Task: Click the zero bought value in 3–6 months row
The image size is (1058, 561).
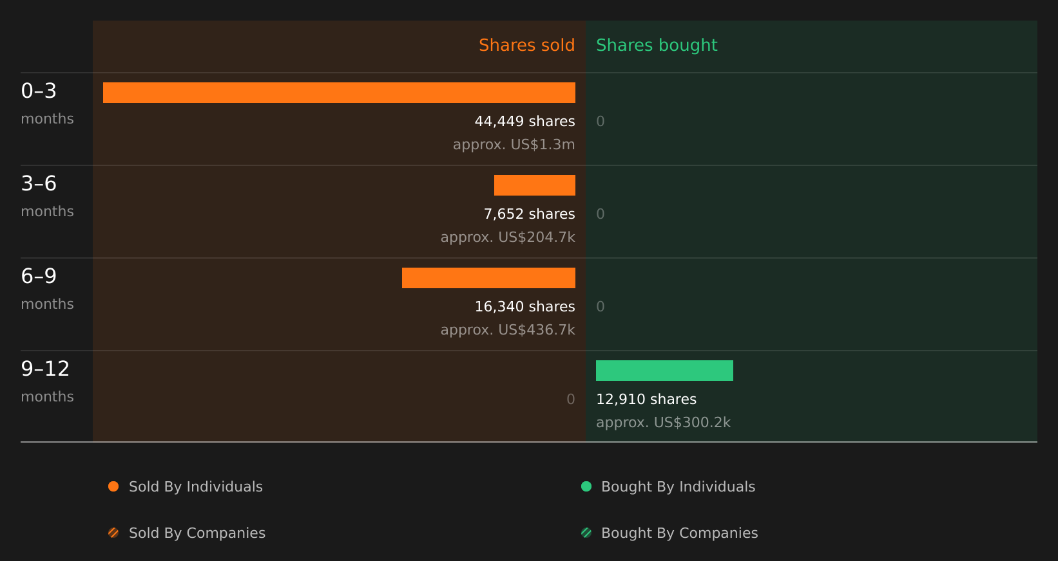Action: coord(601,214)
